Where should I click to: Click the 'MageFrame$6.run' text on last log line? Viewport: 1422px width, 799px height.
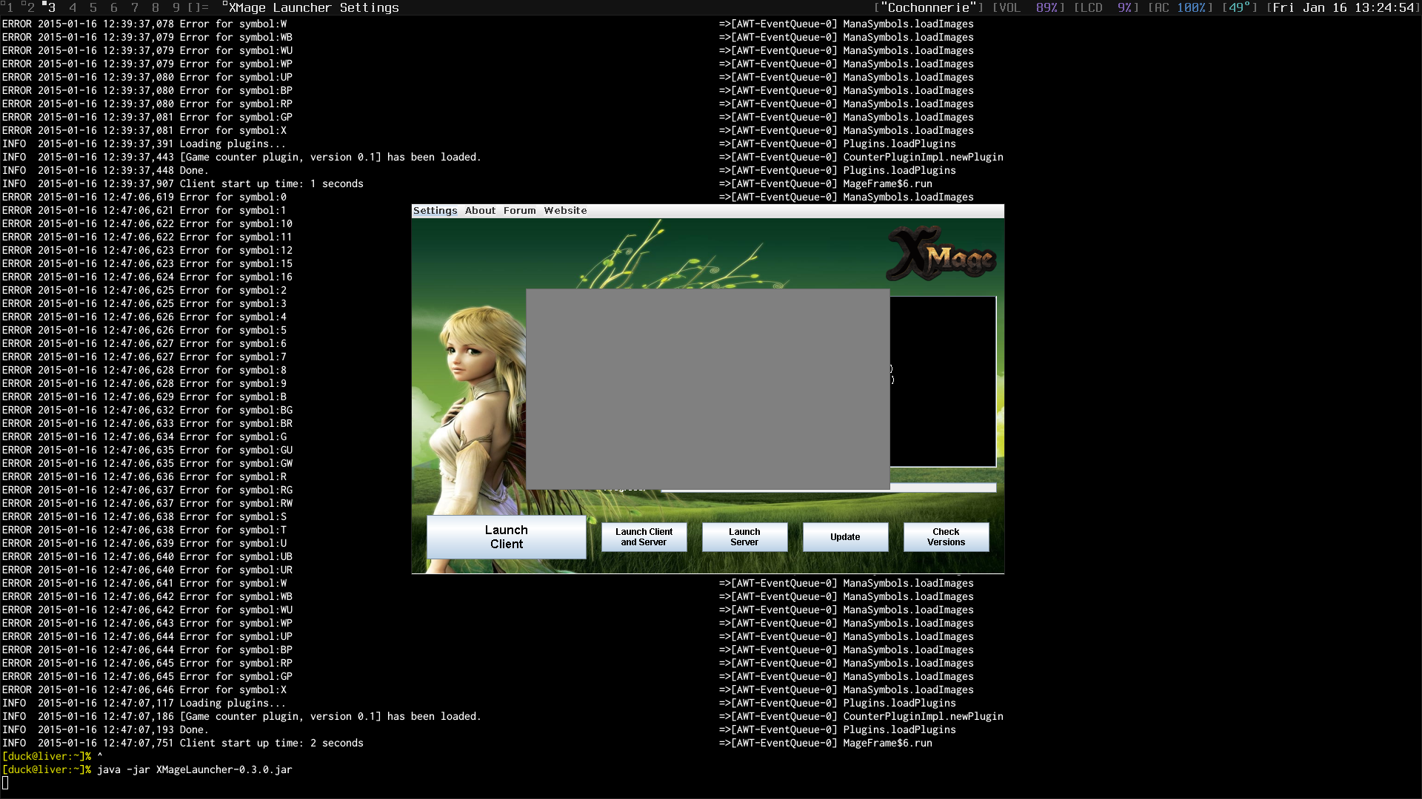tap(887, 744)
